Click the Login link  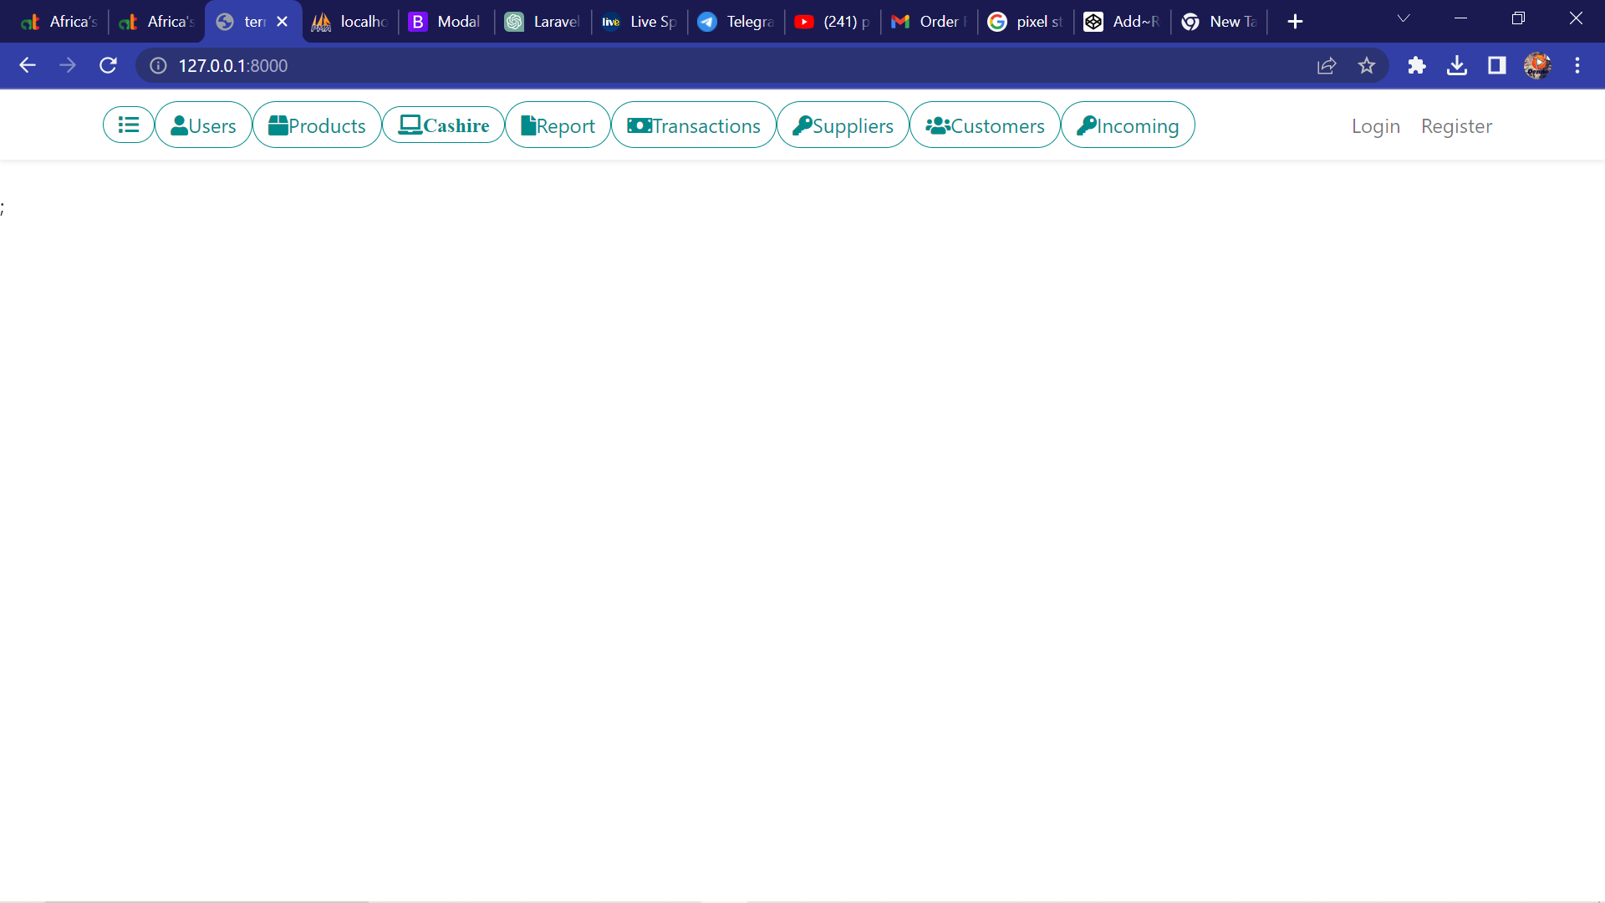(x=1376, y=126)
